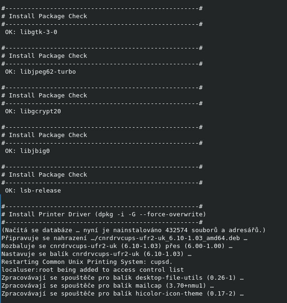Image resolution: width=287 pixels, height=303 pixels.
Task: Click the 'Načítá se databáze' line
Action: pos(133,230)
